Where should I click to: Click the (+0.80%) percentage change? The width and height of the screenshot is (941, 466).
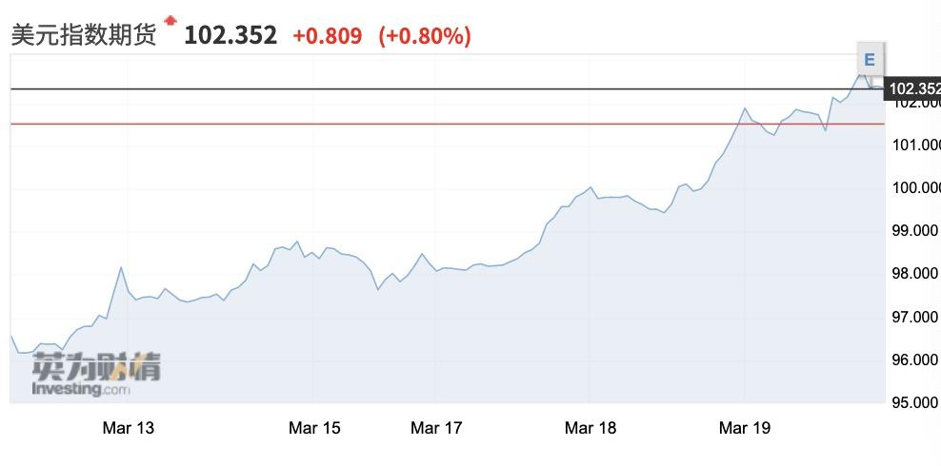425,36
